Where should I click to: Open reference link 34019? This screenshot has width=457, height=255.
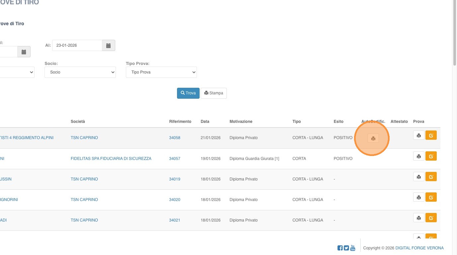(x=175, y=179)
